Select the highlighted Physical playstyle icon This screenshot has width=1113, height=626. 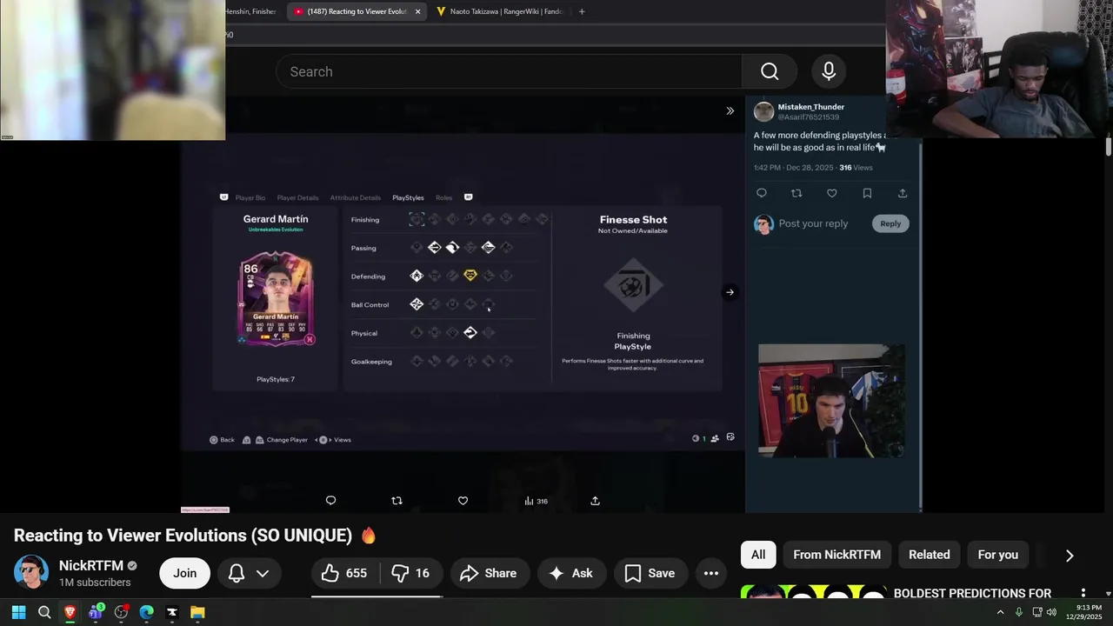click(x=470, y=333)
